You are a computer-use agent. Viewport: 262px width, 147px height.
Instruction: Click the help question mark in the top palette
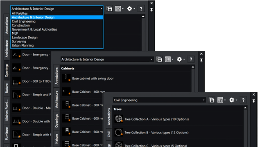click(141, 9)
